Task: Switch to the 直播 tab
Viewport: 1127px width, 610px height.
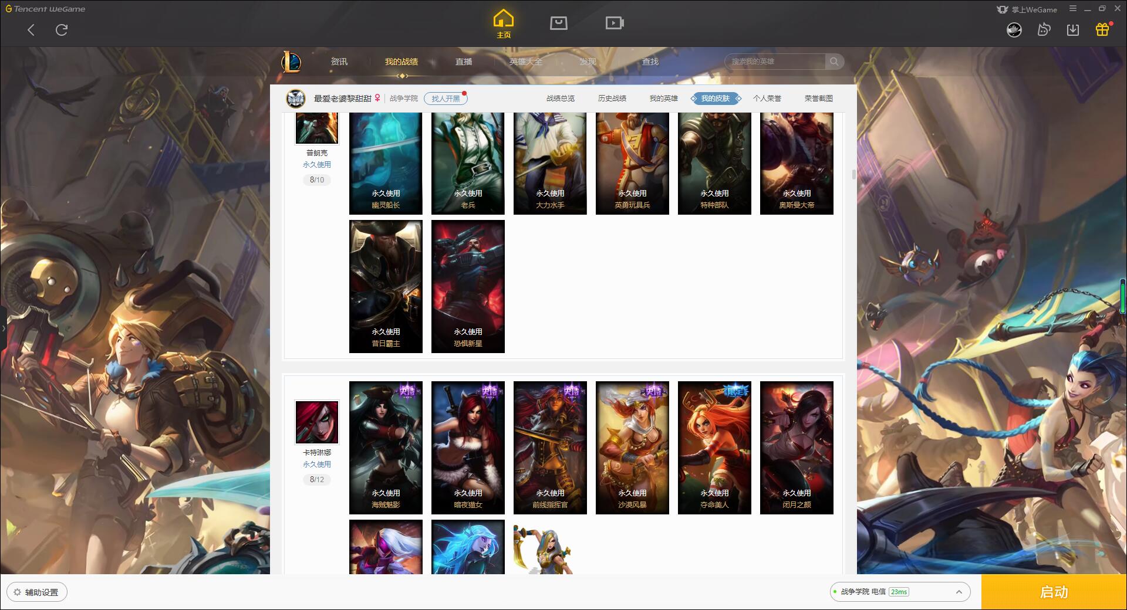Action: coord(464,62)
